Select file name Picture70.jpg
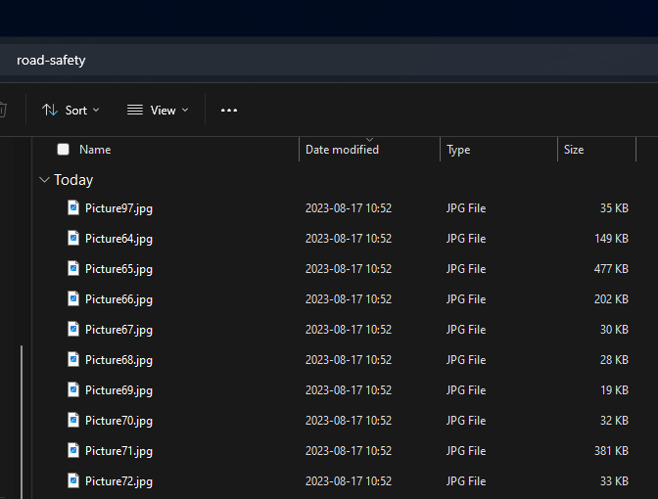 pyautogui.click(x=118, y=421)
